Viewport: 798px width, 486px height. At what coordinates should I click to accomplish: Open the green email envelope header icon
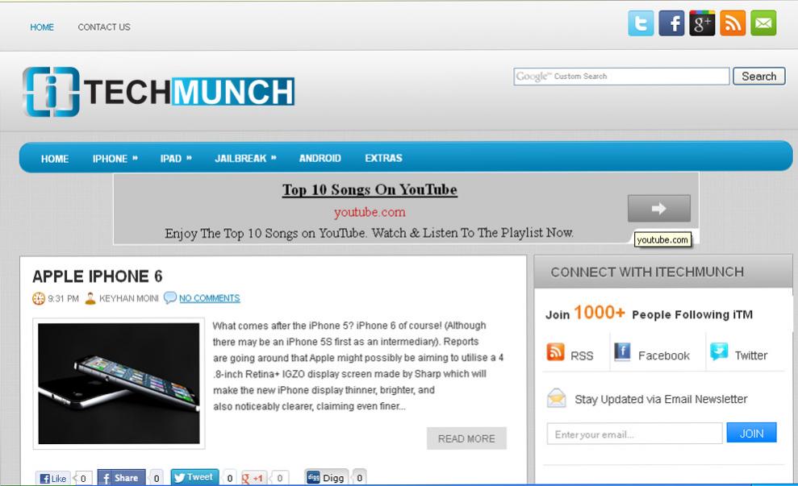pos(763,23)
